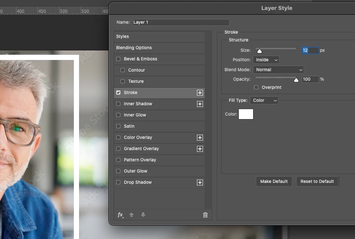Enable the Drop Shadow checkbox
Image resolution: width=355 pixels, height=239 pixels.
[x=118, y=182]
